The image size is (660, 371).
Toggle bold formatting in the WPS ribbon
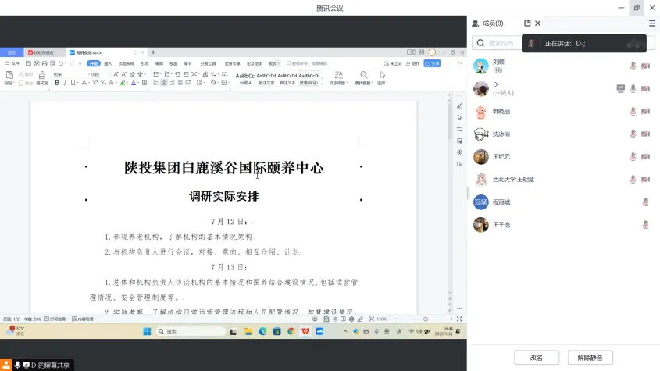pyautogui.click(x=56, y=82)
